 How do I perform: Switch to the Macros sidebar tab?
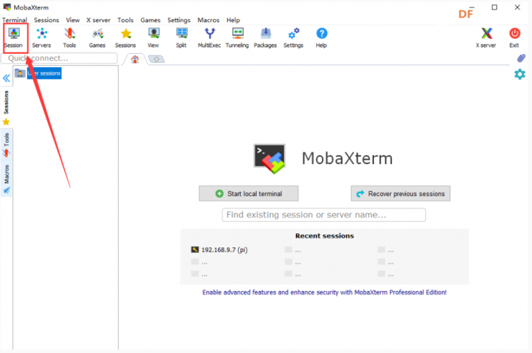(6, 179)
